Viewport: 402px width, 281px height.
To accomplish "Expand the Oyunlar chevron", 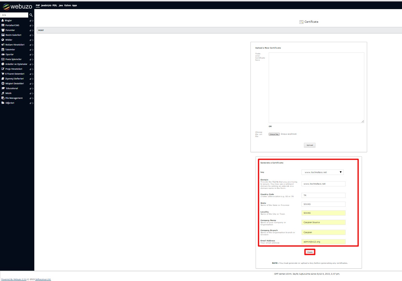I will pos(33,55).
